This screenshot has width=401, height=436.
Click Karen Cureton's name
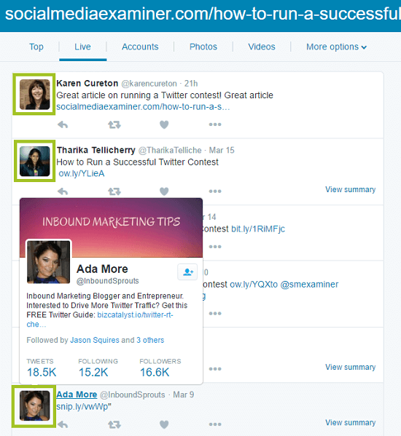click(87, 83)
